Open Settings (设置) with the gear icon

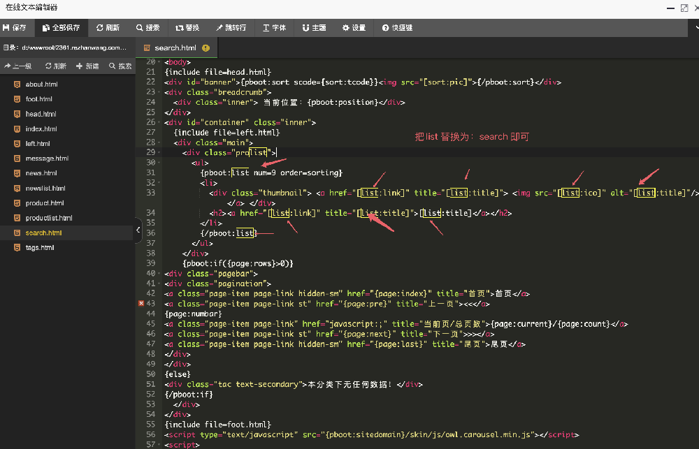(354, 28)
